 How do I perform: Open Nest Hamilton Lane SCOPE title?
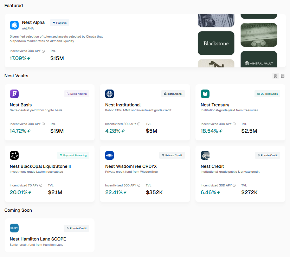pos(38,239)
